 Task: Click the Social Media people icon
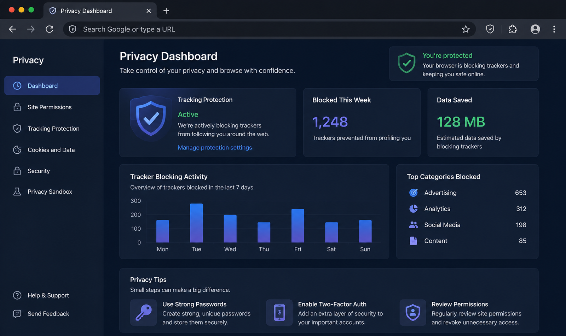[x=414, y=225]
